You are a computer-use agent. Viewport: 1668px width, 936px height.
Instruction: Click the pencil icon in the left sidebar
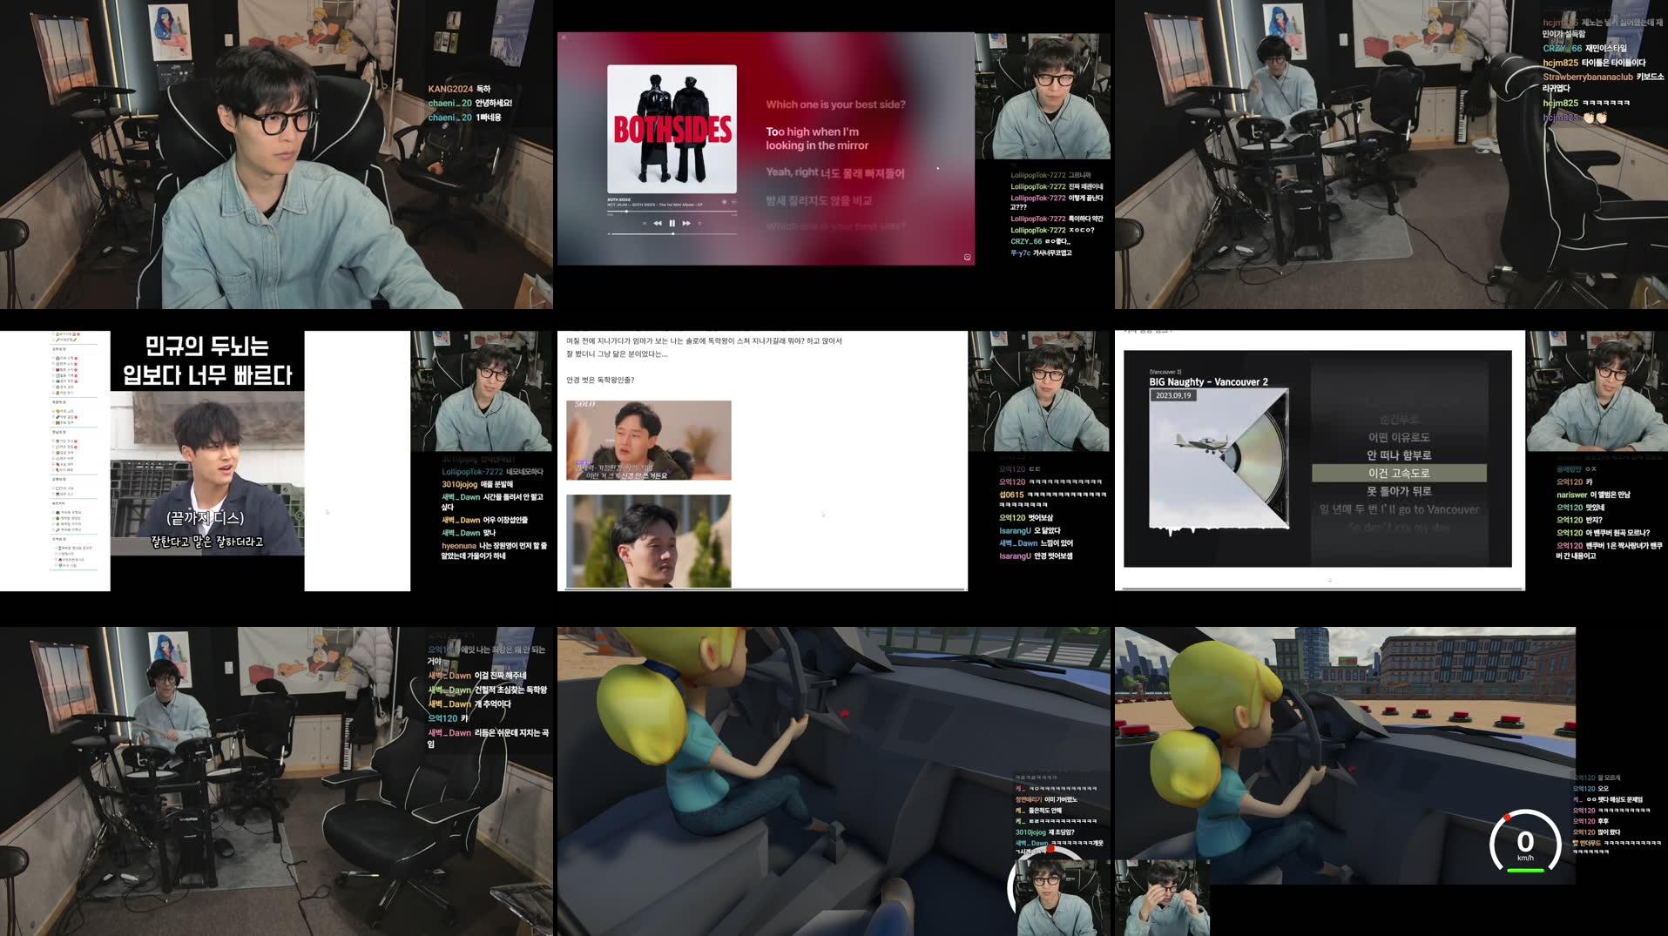pyautogui.click(x=57, y=340)
